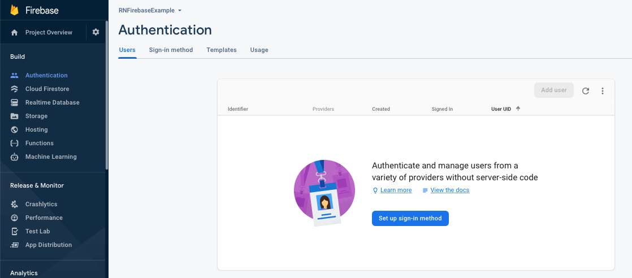Open Test Lab in sidebar
This screenshot has height=278, width=632.
pyautogui.click(x=37, y=231)
